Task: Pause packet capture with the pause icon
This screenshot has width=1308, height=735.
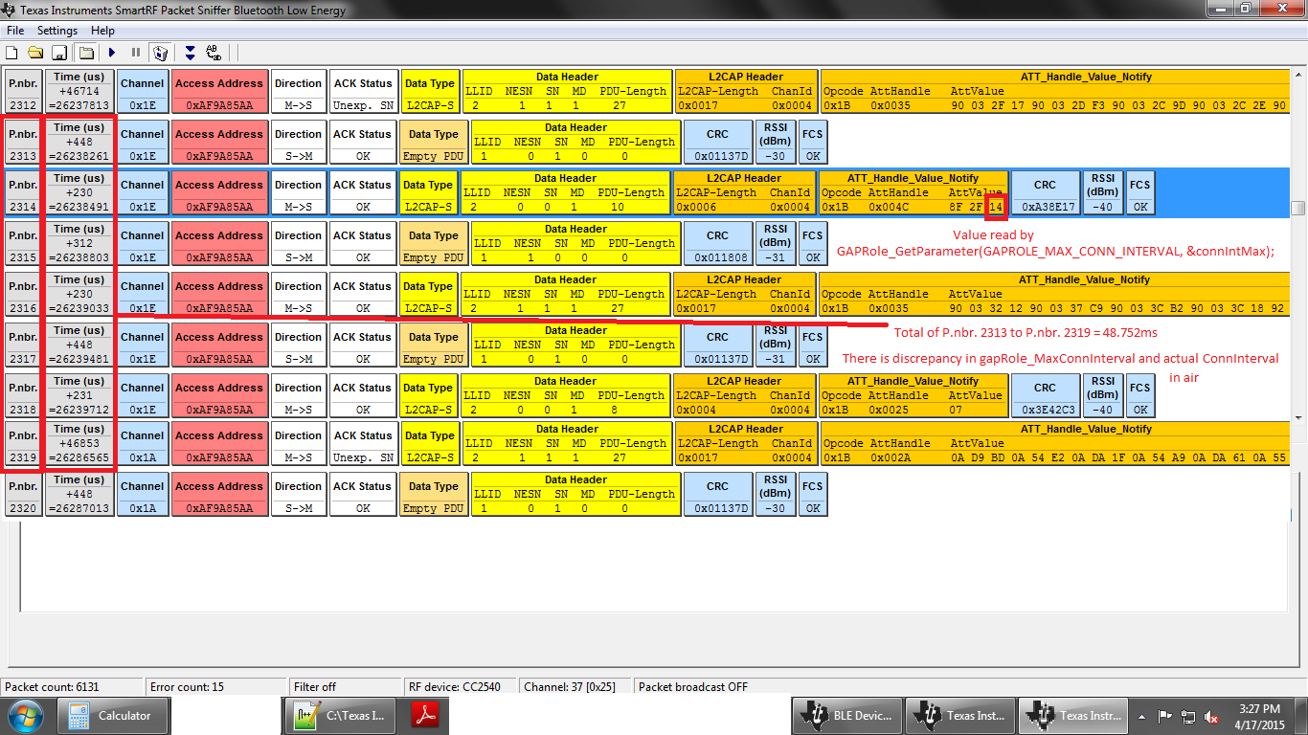Action: point(136,53)
